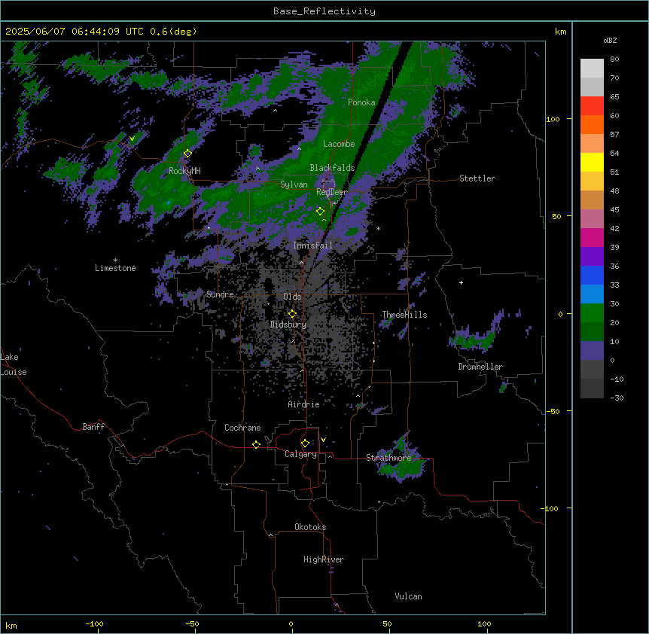Click the Lacombe city label
This screenshot has width=649, height=634.
[339, 144]
